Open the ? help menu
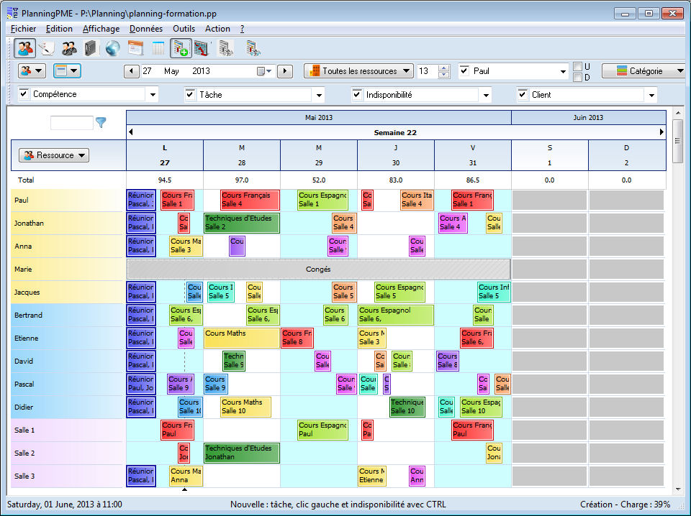The width and height of the screenshot is (691, 516). click(242, 29)
